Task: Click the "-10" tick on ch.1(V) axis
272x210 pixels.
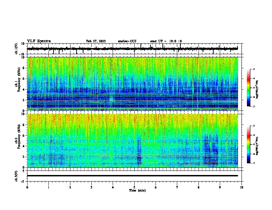Action: (x=22, y=54)
